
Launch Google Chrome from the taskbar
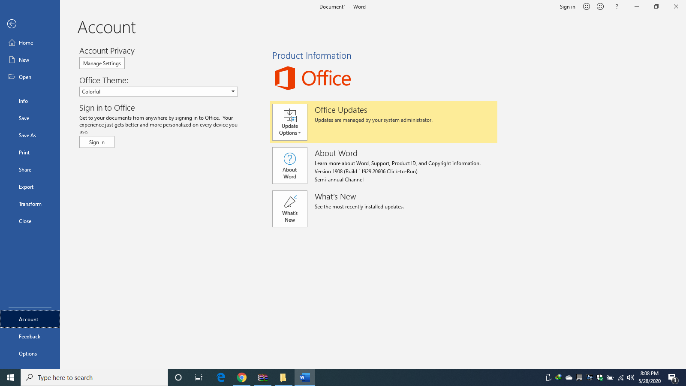tap(242, 377)
